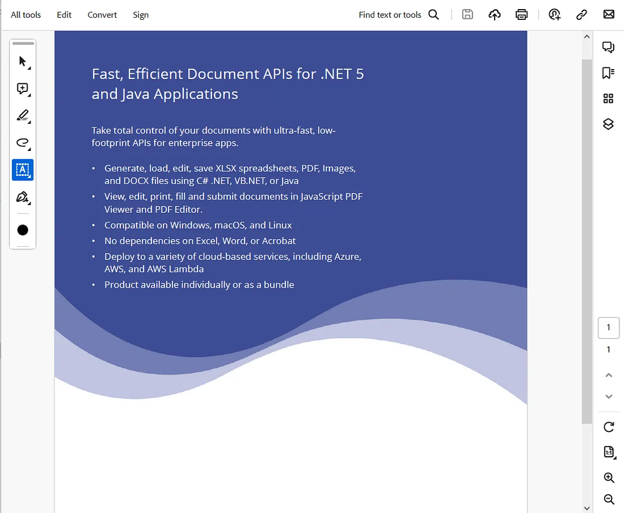Viewport: 624px width, 513px height.
Task: Open the All tools menu
Action: [26, 15]
